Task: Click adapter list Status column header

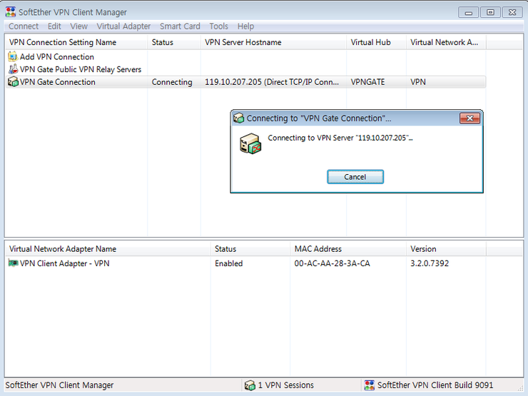Action: pyautogui.click(x=250, y=249)
